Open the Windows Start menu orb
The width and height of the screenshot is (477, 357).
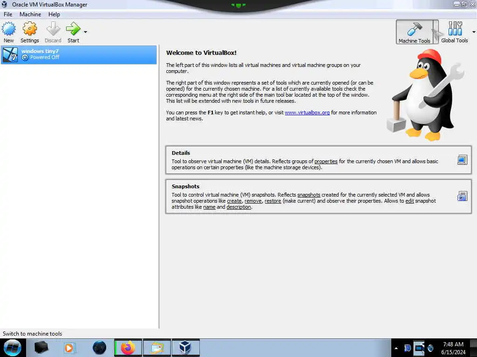click(13, 348)
